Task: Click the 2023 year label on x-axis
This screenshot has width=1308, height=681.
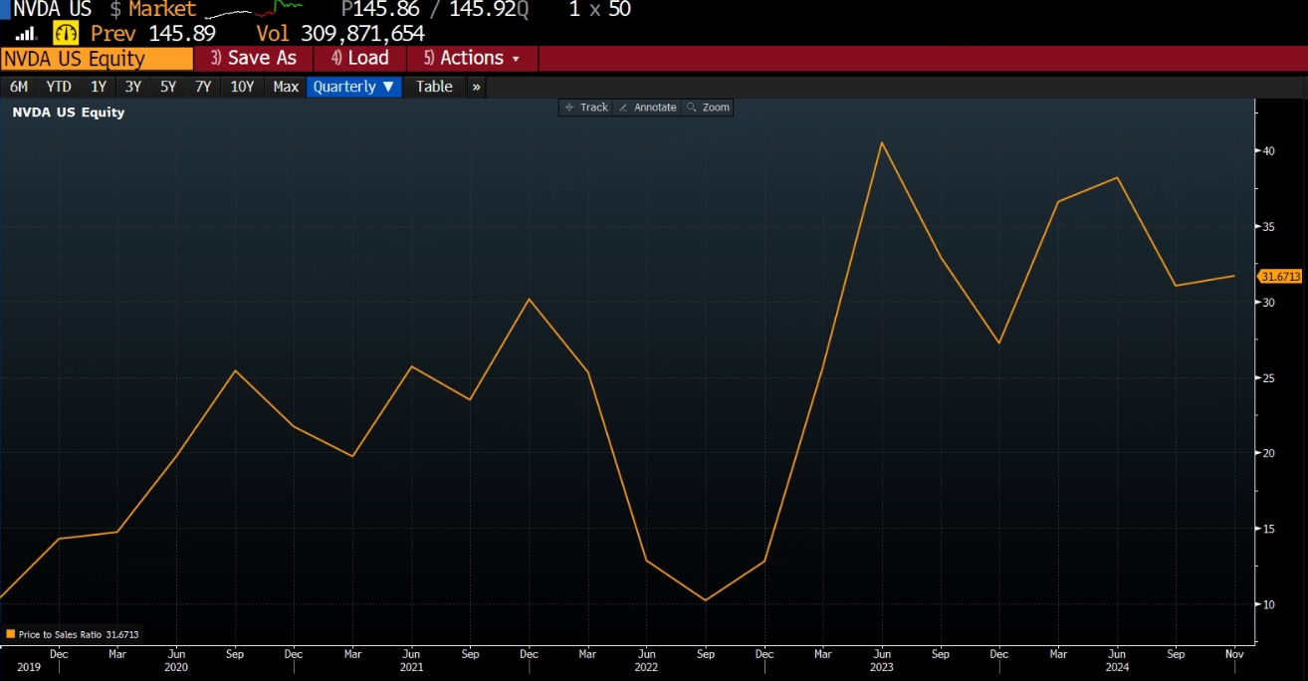Action: pyautogui.click(x=882, y=668)
